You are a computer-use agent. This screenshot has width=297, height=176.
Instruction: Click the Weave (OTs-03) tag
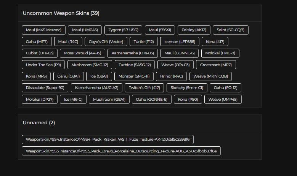[x=176, y=65]
